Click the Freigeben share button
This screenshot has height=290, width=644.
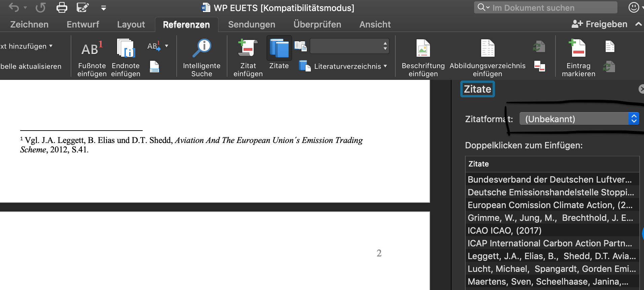point(600,24)
